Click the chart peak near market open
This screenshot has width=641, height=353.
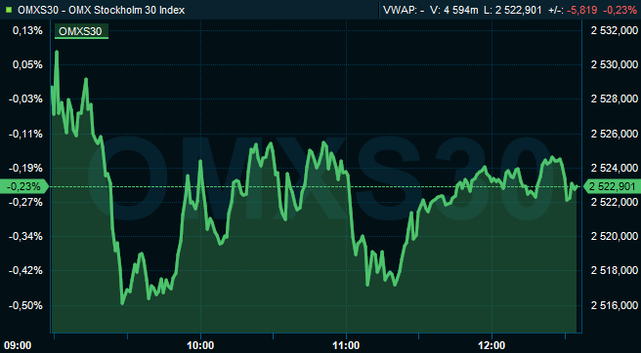[57, 52]
